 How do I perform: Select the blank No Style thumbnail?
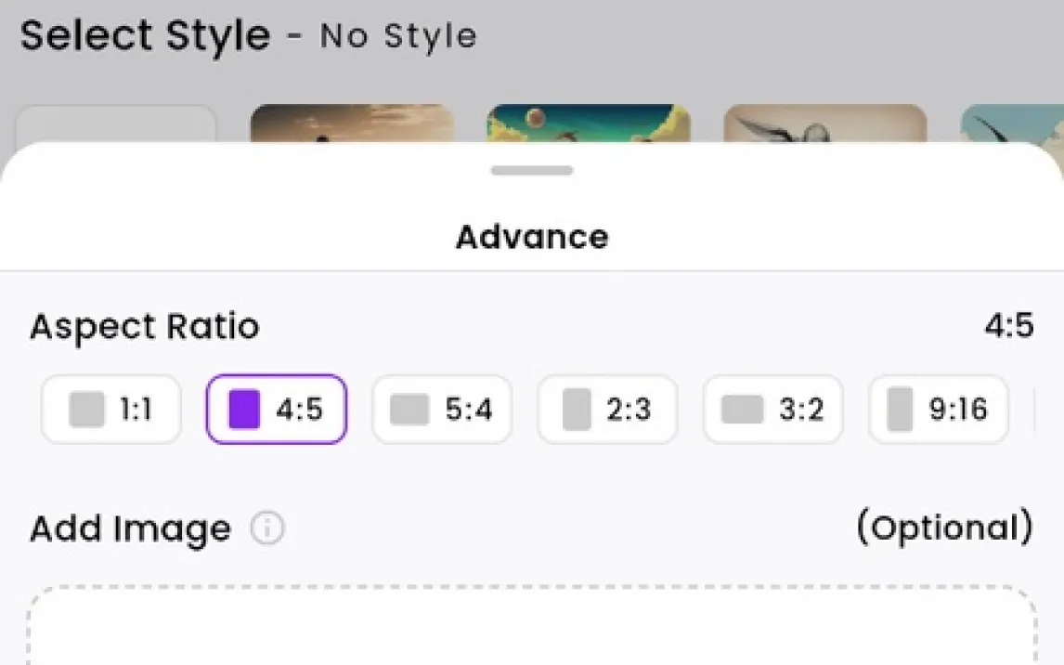click(116, 124)
